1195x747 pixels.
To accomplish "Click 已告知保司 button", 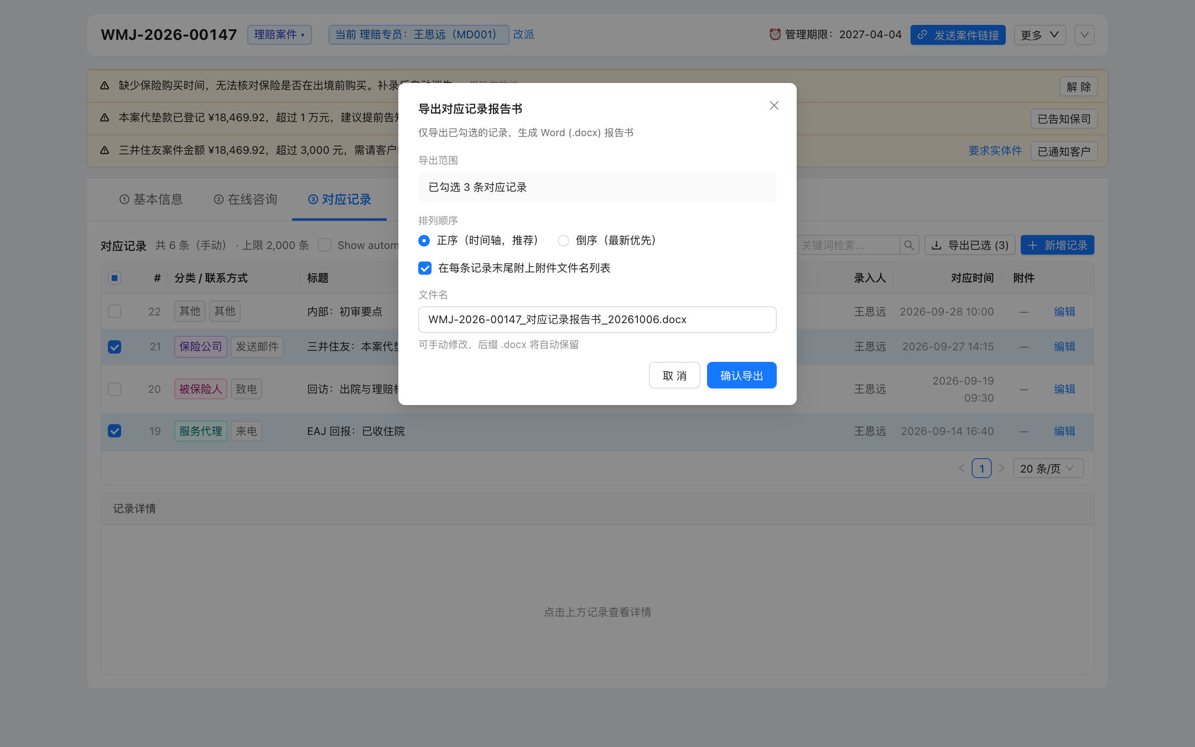I will click(x=1064, y=119).
